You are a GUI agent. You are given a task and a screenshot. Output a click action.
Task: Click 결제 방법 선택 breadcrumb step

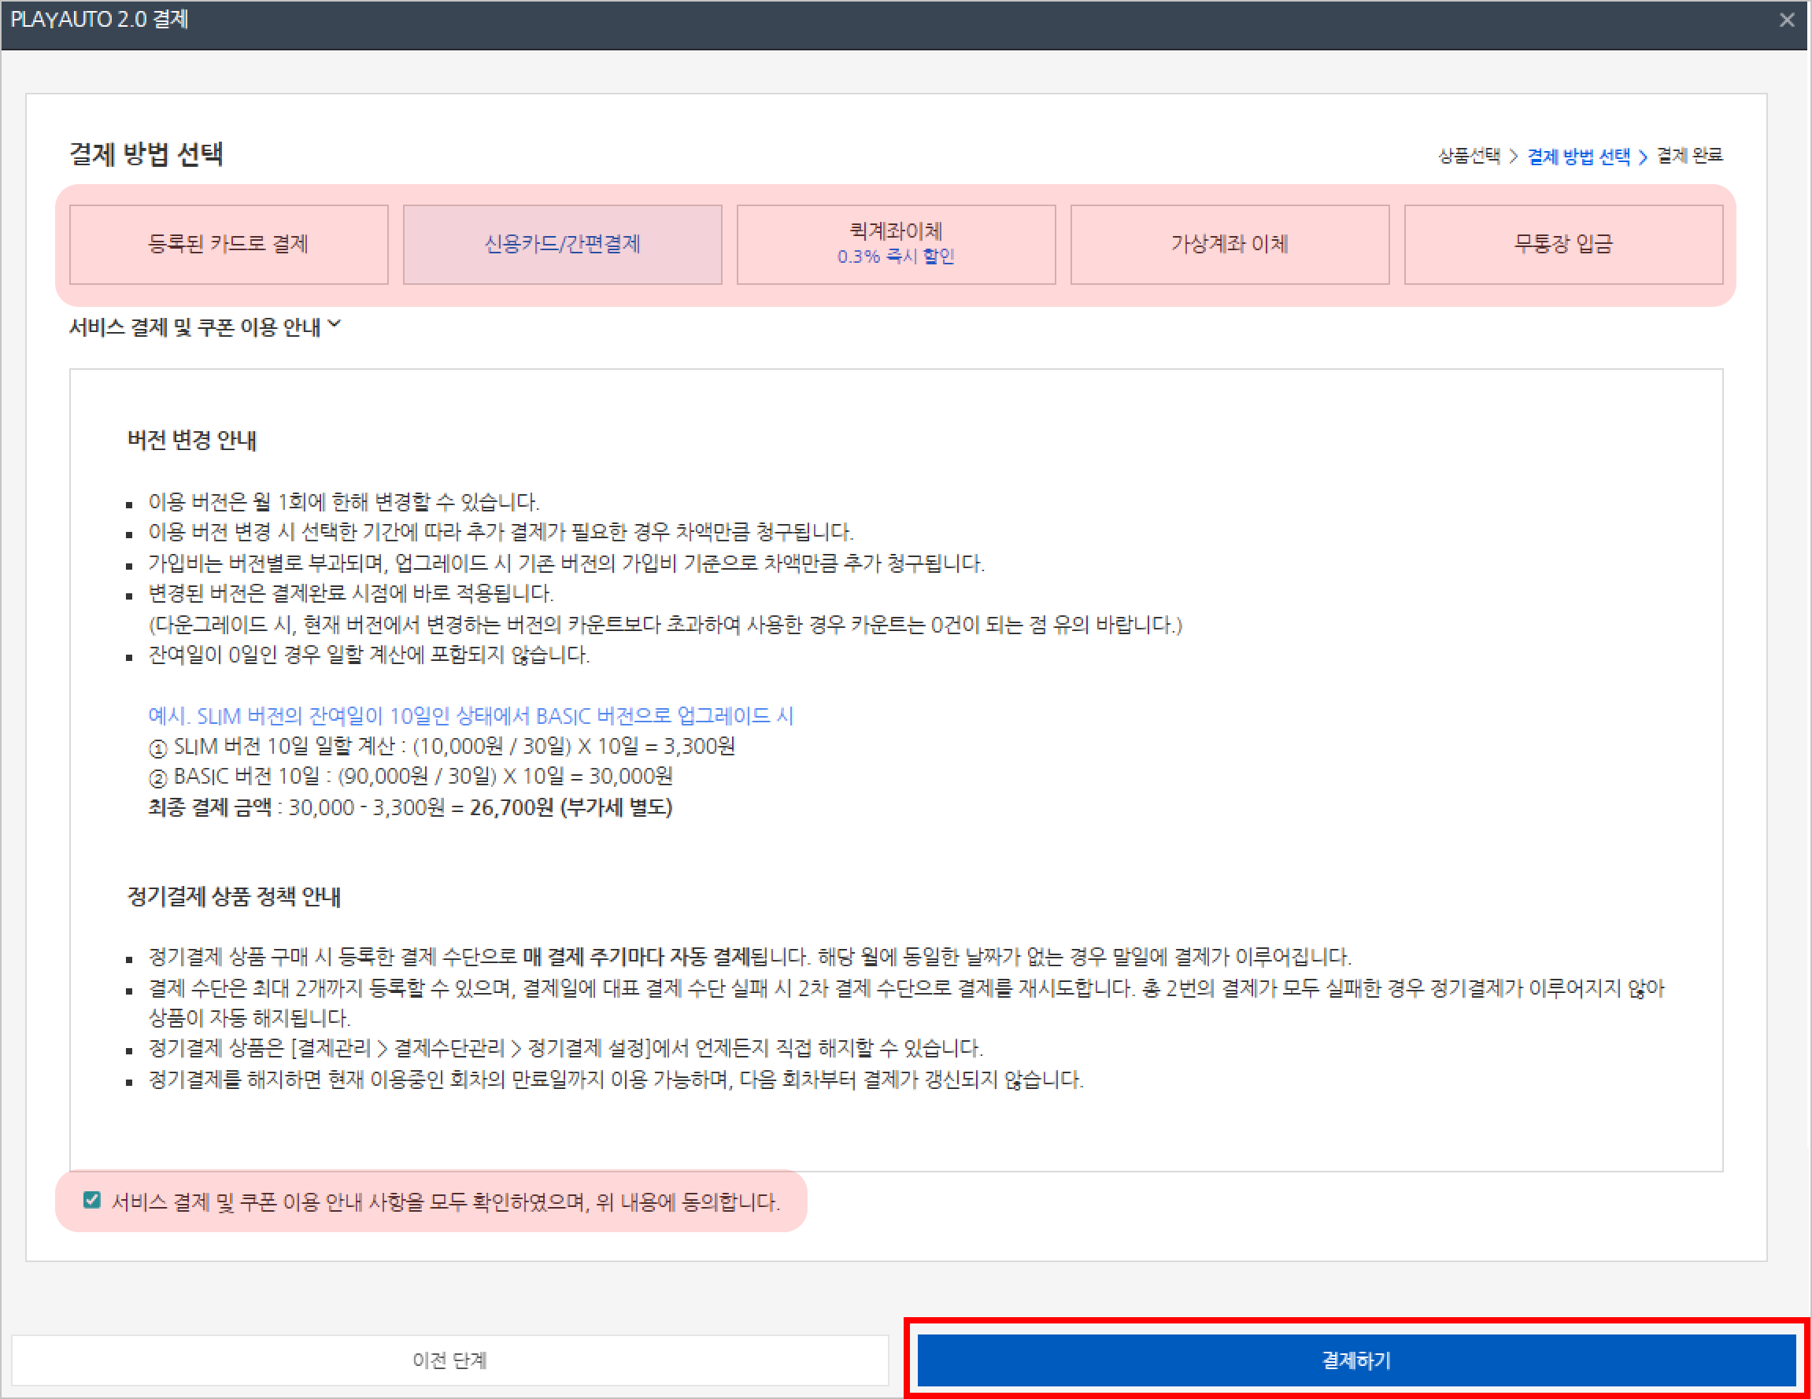click(1578, 156)
